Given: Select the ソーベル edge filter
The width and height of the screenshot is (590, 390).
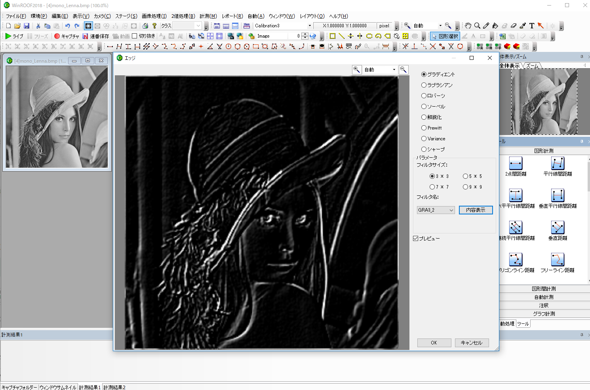Looking at the screenshot, I should (x=433, y=106).
